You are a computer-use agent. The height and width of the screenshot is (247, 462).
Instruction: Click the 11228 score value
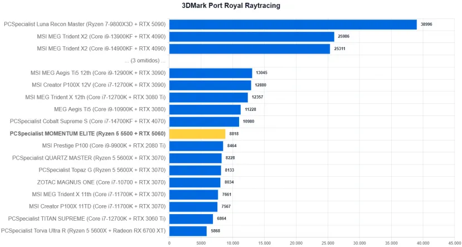point(250,109)
